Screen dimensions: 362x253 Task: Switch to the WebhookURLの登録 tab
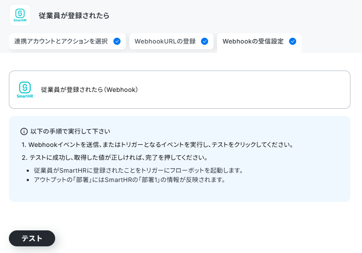[171, 41]
